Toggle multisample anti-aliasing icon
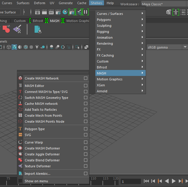The image size is (188, 187). pos(63,47)
